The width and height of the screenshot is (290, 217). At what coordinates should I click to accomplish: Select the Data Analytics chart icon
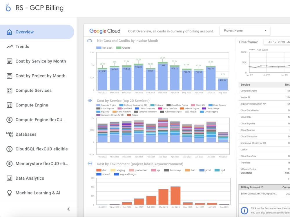[10, 178]
